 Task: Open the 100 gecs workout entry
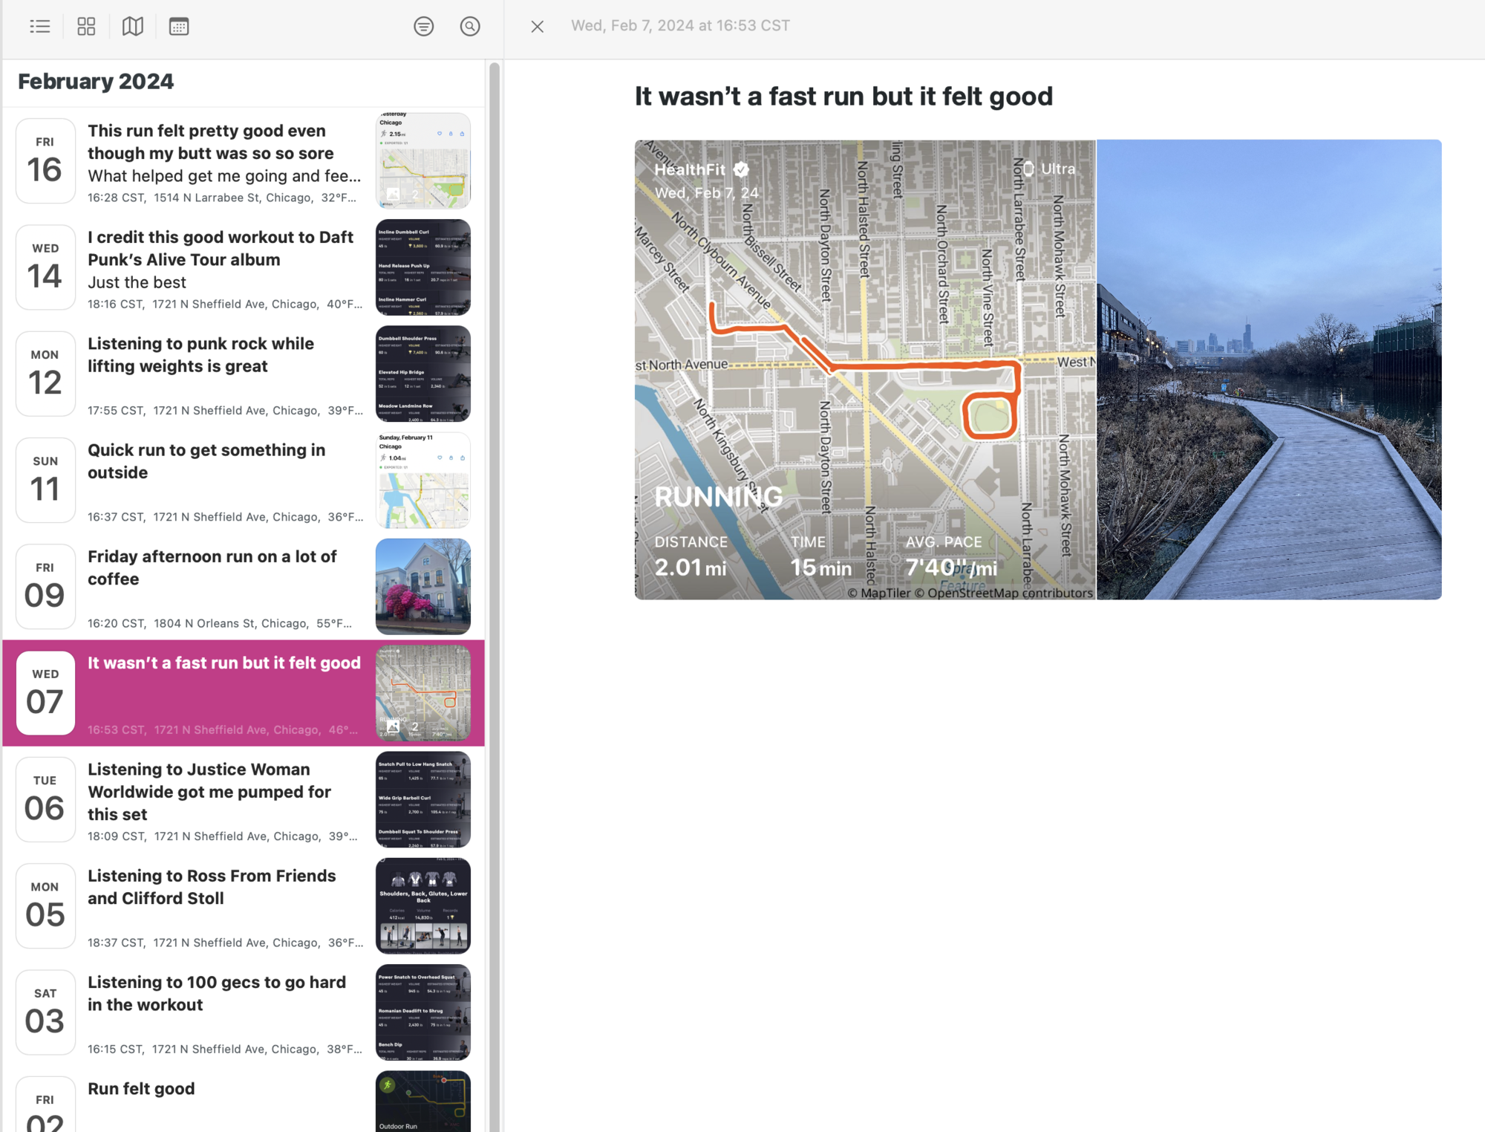click(x=244, y=1012)
